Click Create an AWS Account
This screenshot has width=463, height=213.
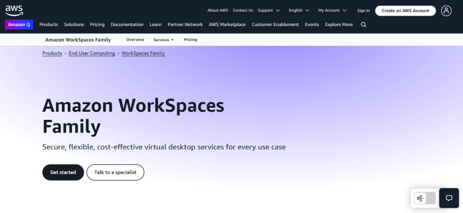406,10
